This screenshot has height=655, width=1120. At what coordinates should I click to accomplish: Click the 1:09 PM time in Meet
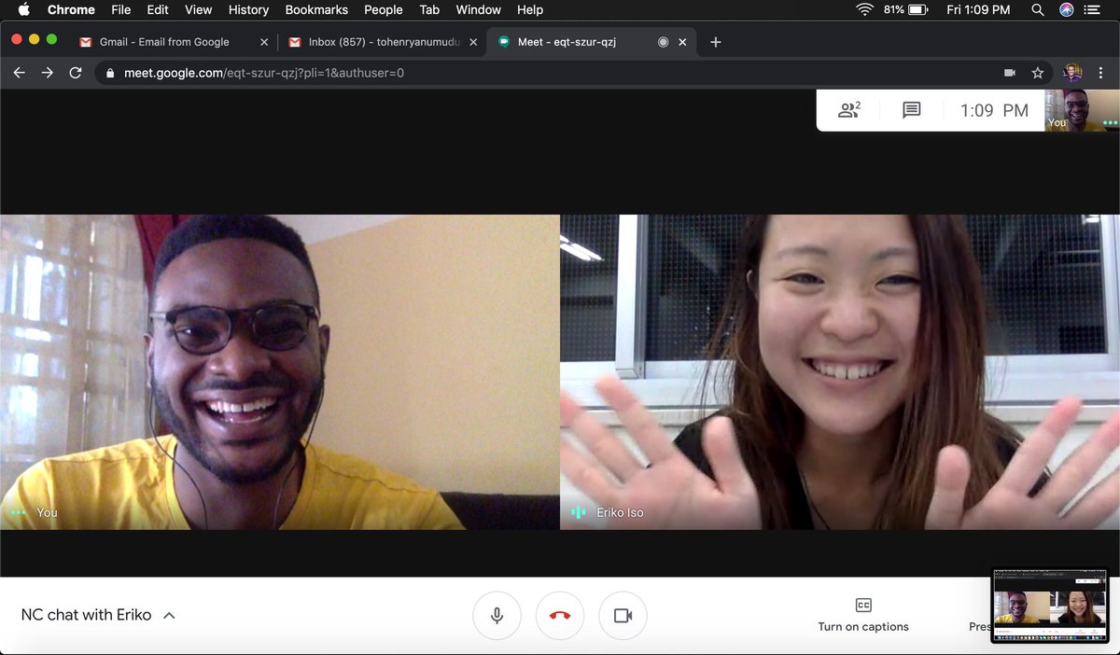click(x=994, y=110)
